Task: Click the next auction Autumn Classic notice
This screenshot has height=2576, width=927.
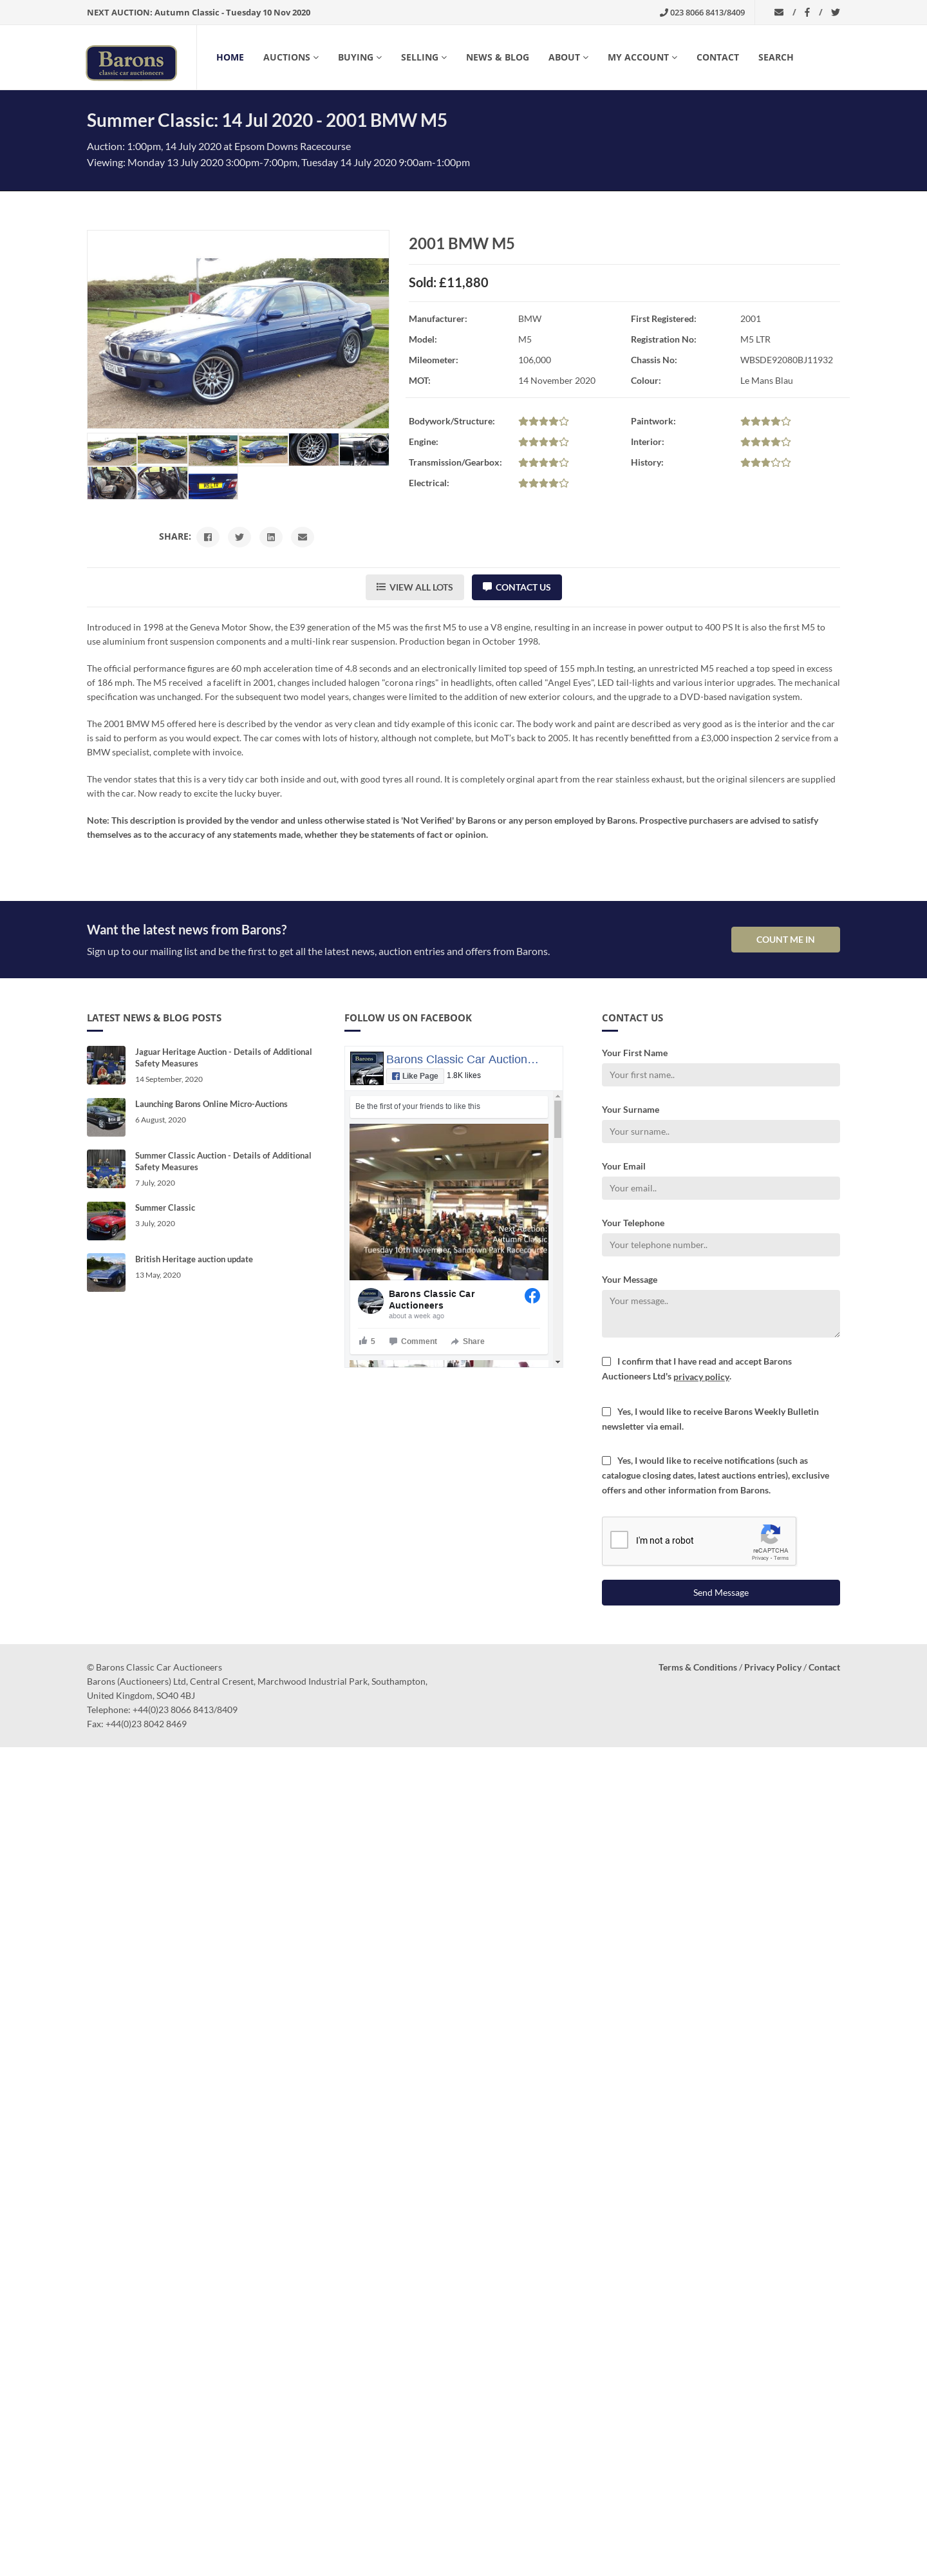Action: coord(198,12)
